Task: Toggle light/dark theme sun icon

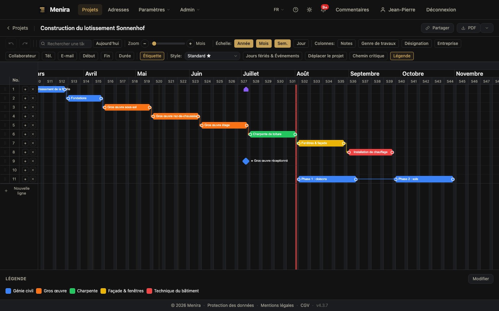Action: click(309, 10)
